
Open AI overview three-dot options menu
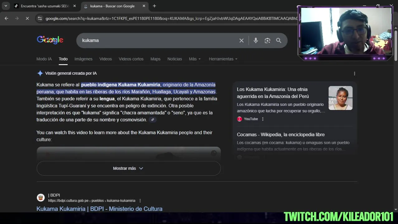[354, 73]
